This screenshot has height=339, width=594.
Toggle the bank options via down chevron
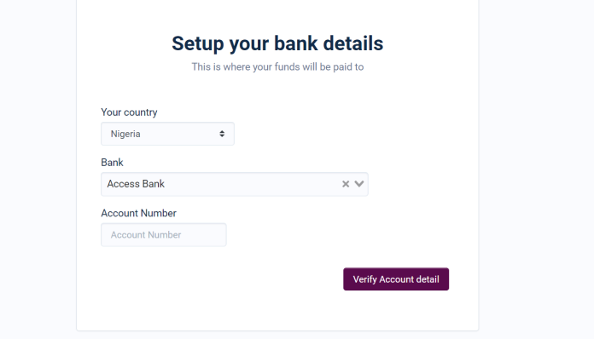pyautogui.click(x=359, y=184)
